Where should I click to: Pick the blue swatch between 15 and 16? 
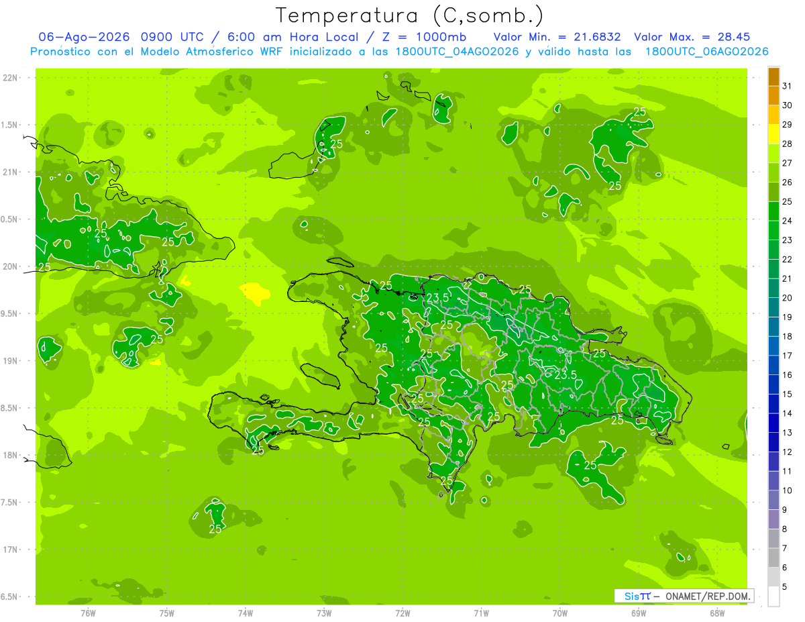point(773,384)
